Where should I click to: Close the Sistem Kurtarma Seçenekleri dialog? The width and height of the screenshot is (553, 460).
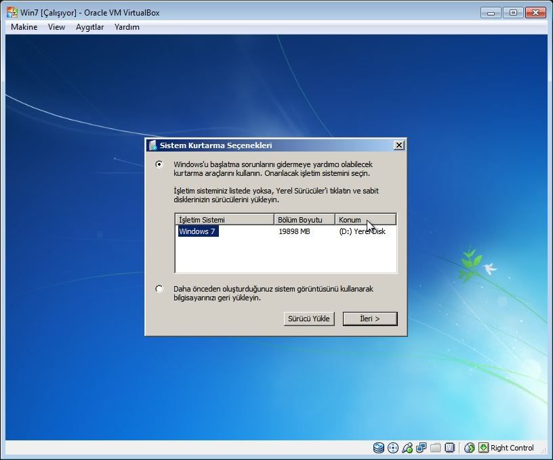click(x=399, y=145)
